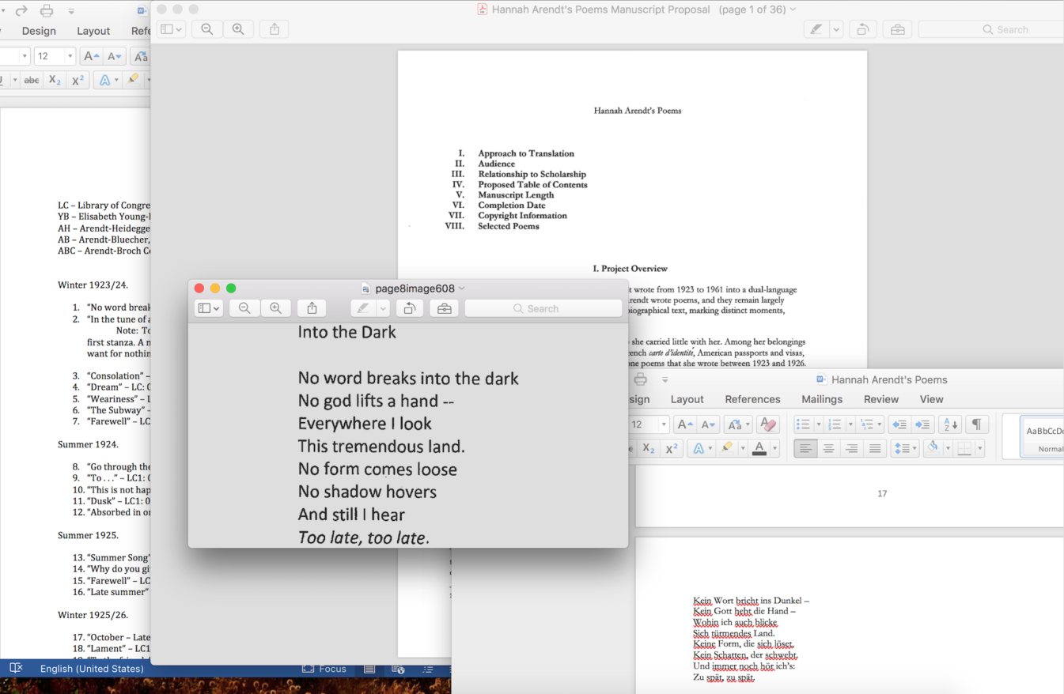Click highlight pen in Manuscript Proposal window
The height and width of the screenshot is (694, 1064).
pyautogui.click(x=816, y=29)
